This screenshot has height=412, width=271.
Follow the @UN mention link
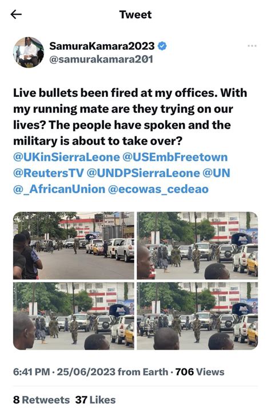pyautogui.click(x=217, y=173)
